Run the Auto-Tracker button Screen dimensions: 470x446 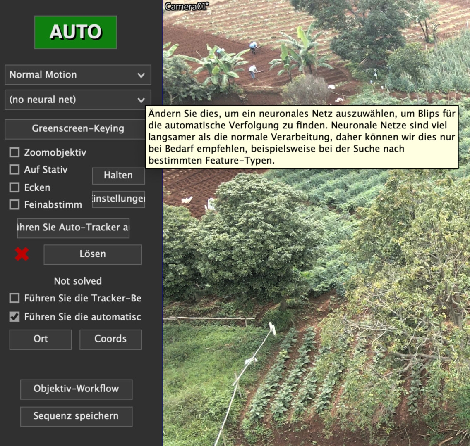(73, 228)
